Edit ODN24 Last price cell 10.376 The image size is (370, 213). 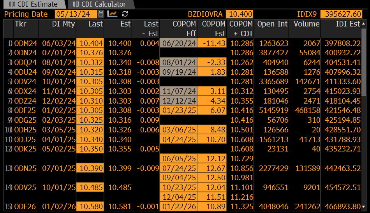tap(90, 53)
